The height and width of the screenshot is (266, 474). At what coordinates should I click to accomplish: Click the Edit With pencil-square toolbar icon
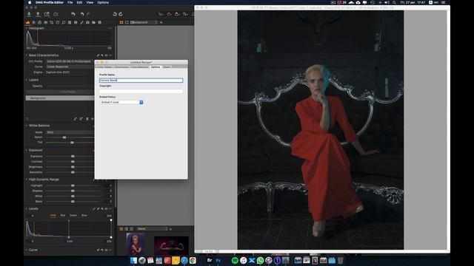coord(47,14)
